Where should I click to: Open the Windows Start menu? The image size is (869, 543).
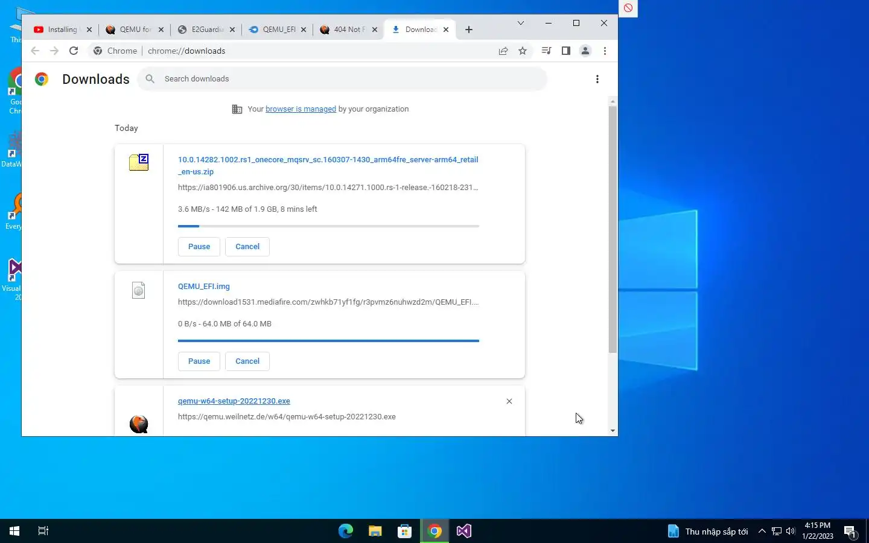14,531
